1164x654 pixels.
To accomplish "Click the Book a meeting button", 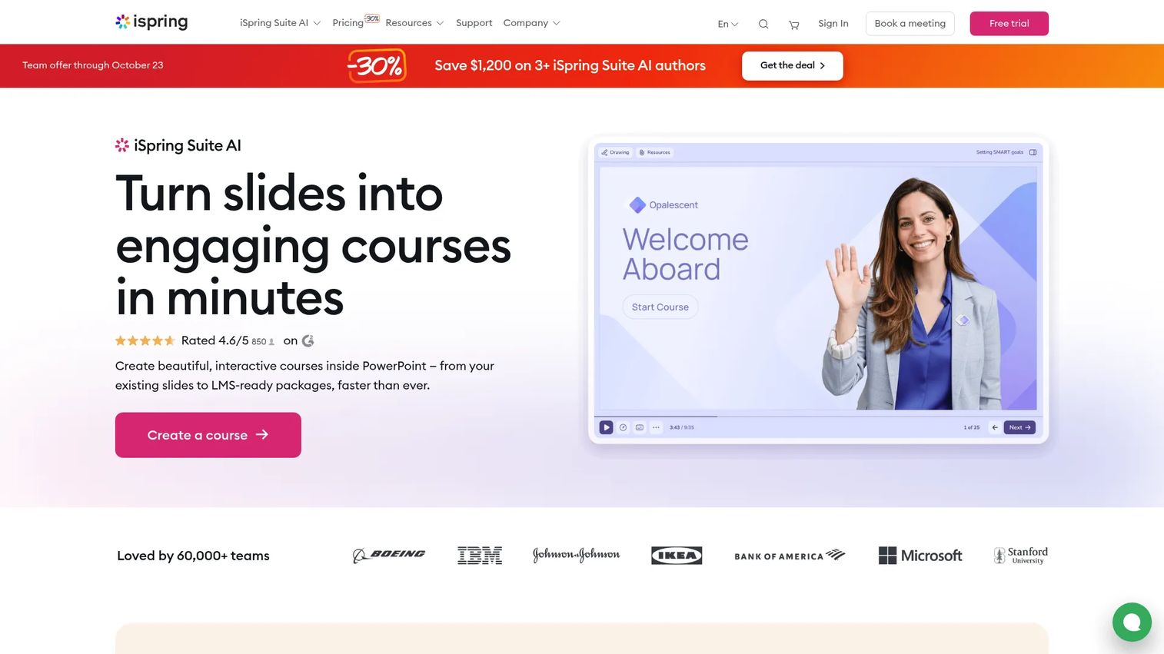I will tap(910, 23).
